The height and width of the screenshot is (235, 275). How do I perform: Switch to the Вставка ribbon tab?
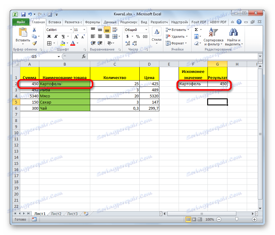55,22
